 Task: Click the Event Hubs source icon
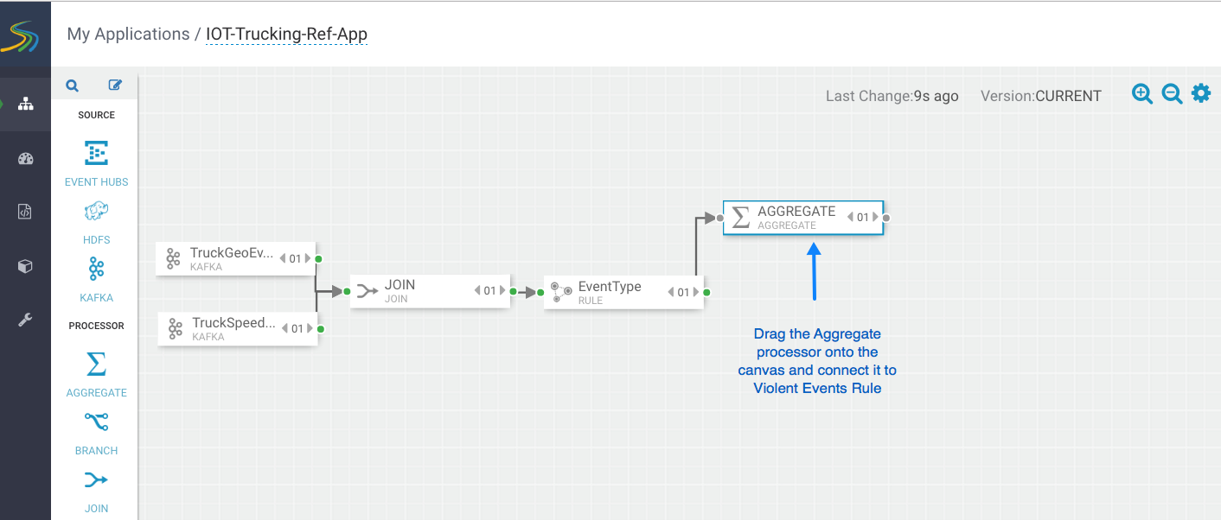point(96,154)
